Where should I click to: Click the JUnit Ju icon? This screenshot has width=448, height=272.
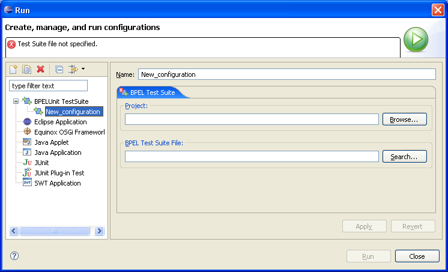coord(27,163)
